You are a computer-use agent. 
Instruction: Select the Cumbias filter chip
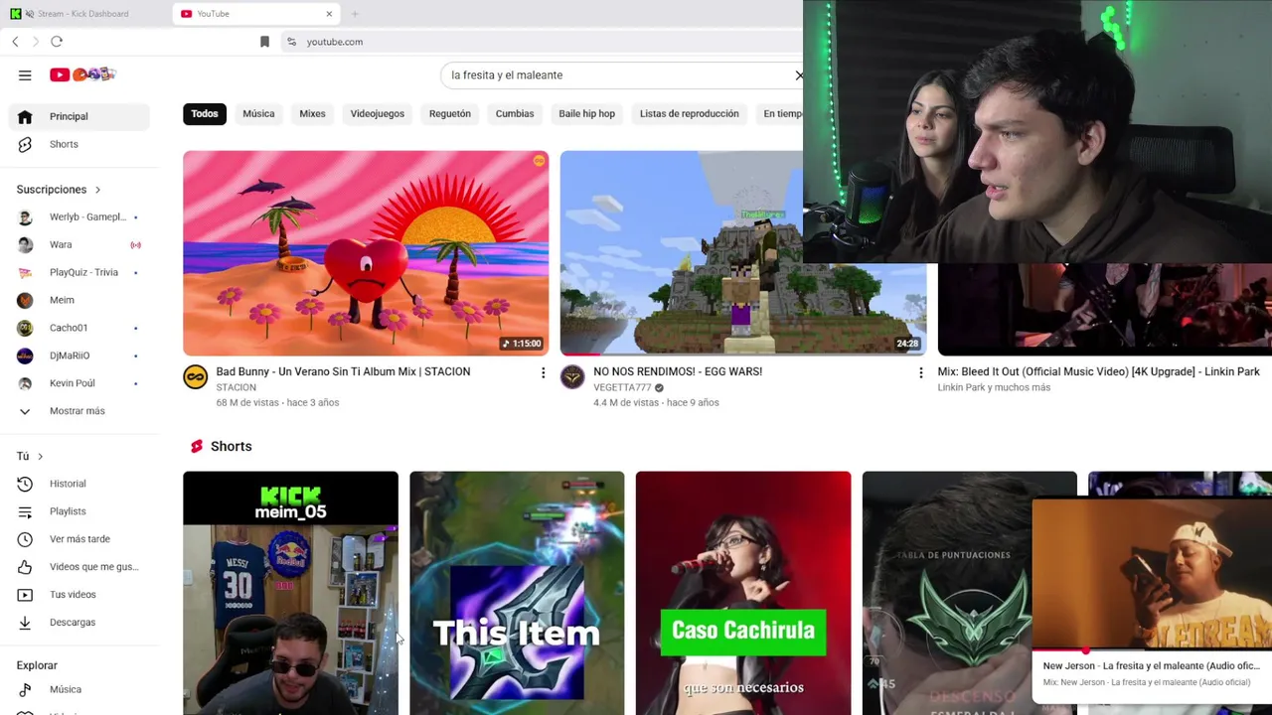click(515, 114)
